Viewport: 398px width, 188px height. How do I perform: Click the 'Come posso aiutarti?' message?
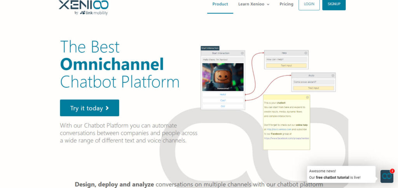pyautogui.click(x=314, y=82)
